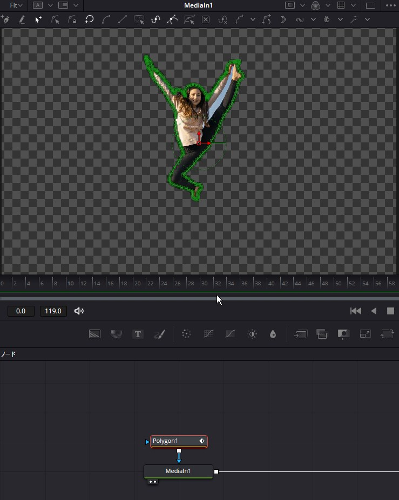Add a Color Corrector grid-curve node
The image size is (399, 500).
(x=208, y=334)
